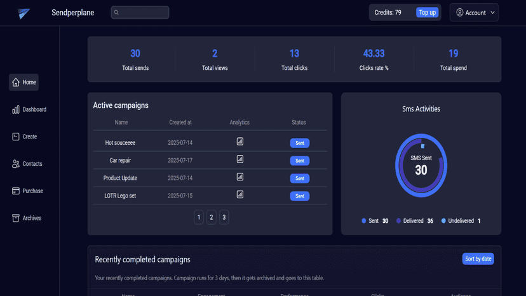Click the Delivered 36 legend entry
Screen dimensions: 526x296
pos(415,221)
